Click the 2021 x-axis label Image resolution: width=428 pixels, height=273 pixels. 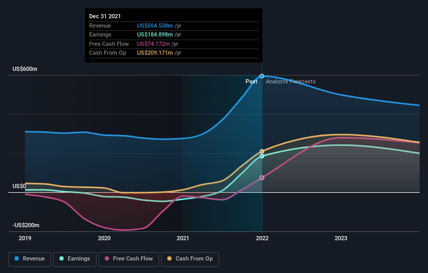[x=183, y=238]
